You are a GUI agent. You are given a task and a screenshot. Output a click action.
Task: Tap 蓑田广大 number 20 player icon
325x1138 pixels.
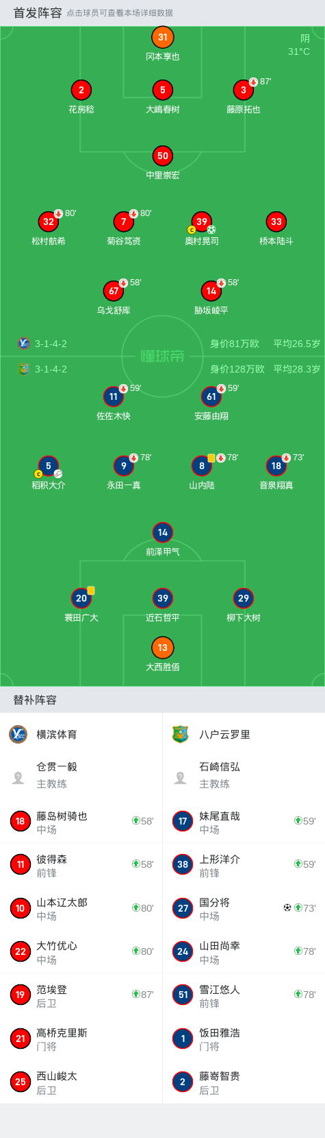(81, 598)
